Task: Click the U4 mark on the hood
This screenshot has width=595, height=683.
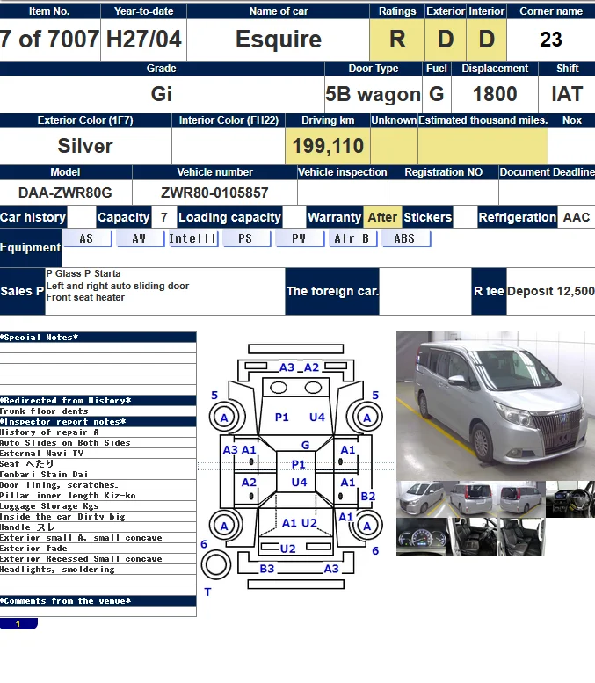Action: [x=317, y=418]
